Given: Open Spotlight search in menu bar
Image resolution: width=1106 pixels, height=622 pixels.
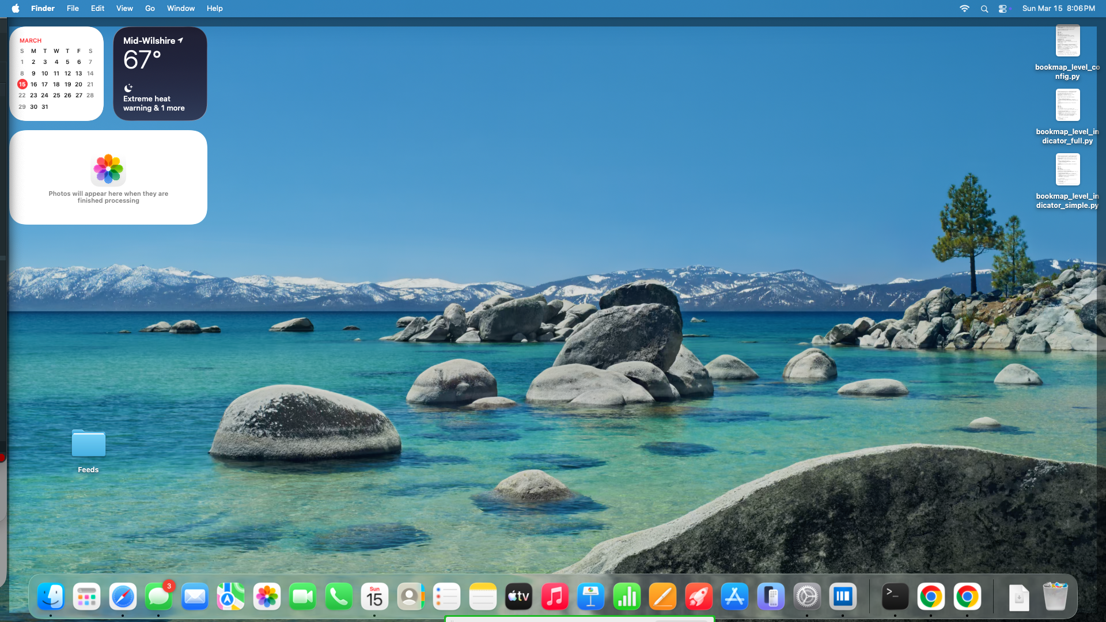Looking at the screenshot, I should pyautogui.click(x=984, y=9).
